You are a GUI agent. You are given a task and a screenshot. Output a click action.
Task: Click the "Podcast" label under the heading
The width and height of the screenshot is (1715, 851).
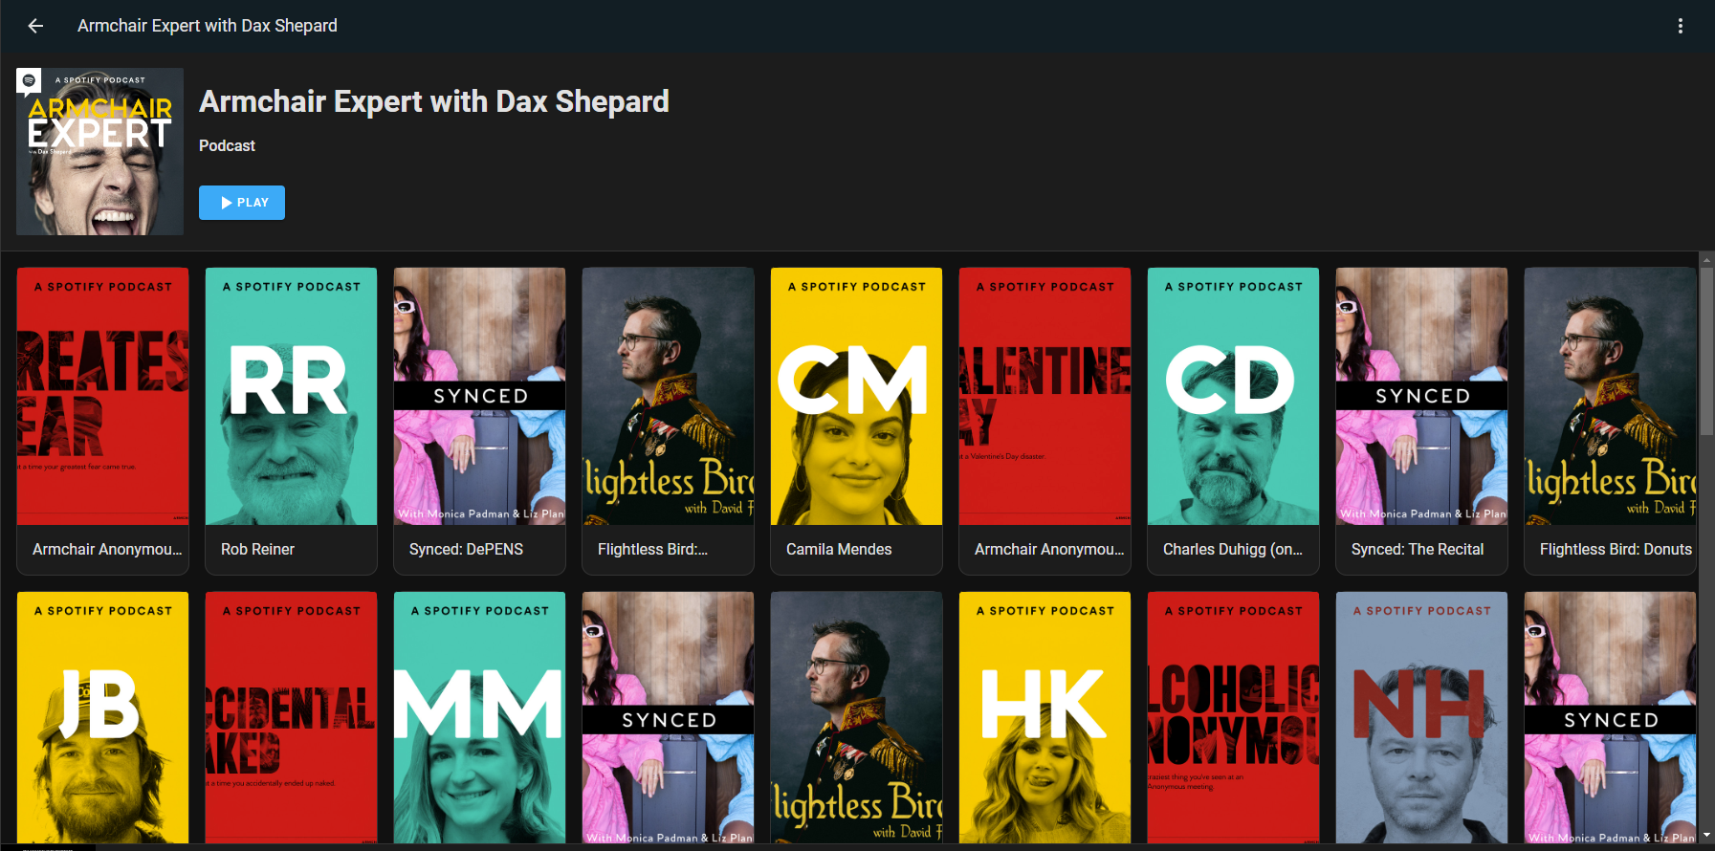[x=227, y=145]
